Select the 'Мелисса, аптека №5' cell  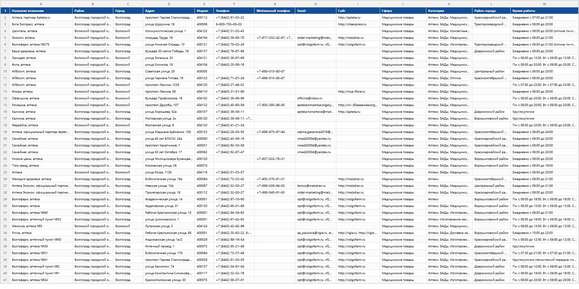41,226
